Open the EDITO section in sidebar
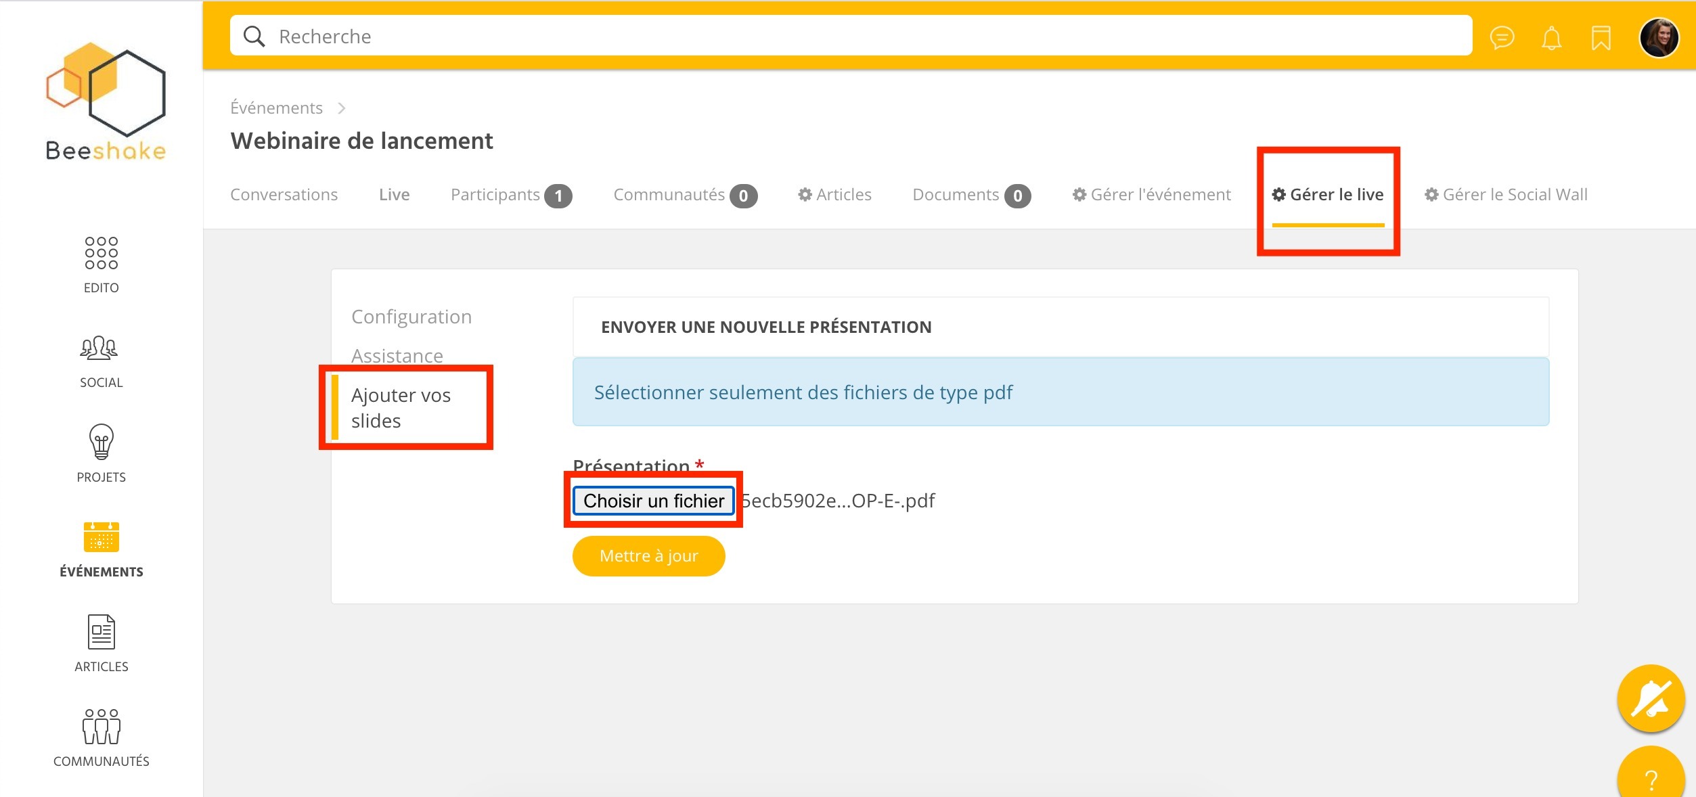This screenshot has width=1696, height=797. tap(102, 265)
